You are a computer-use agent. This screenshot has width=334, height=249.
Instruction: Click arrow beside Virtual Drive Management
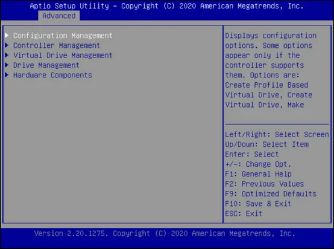point(7,55)
